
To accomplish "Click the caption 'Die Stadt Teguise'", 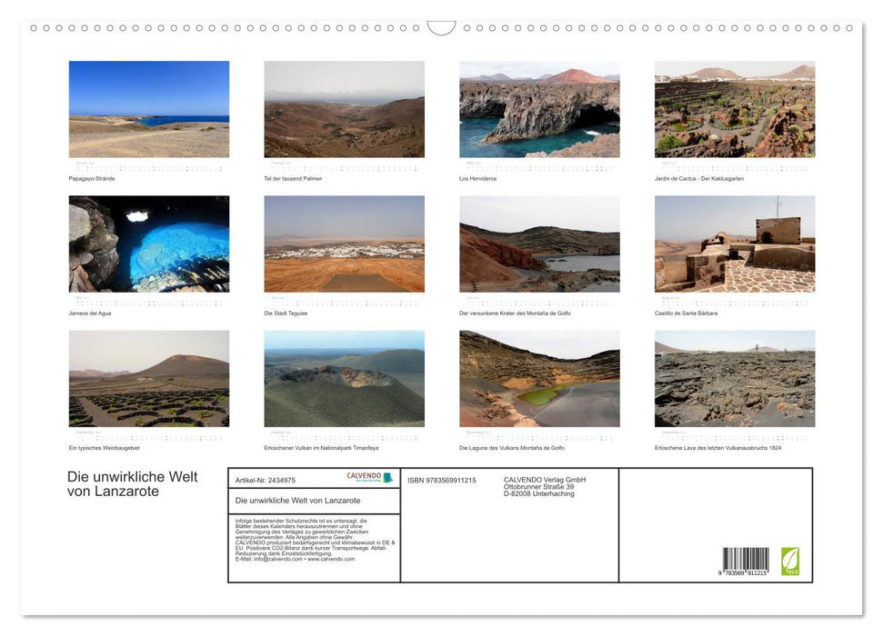I will click(286, 313).
